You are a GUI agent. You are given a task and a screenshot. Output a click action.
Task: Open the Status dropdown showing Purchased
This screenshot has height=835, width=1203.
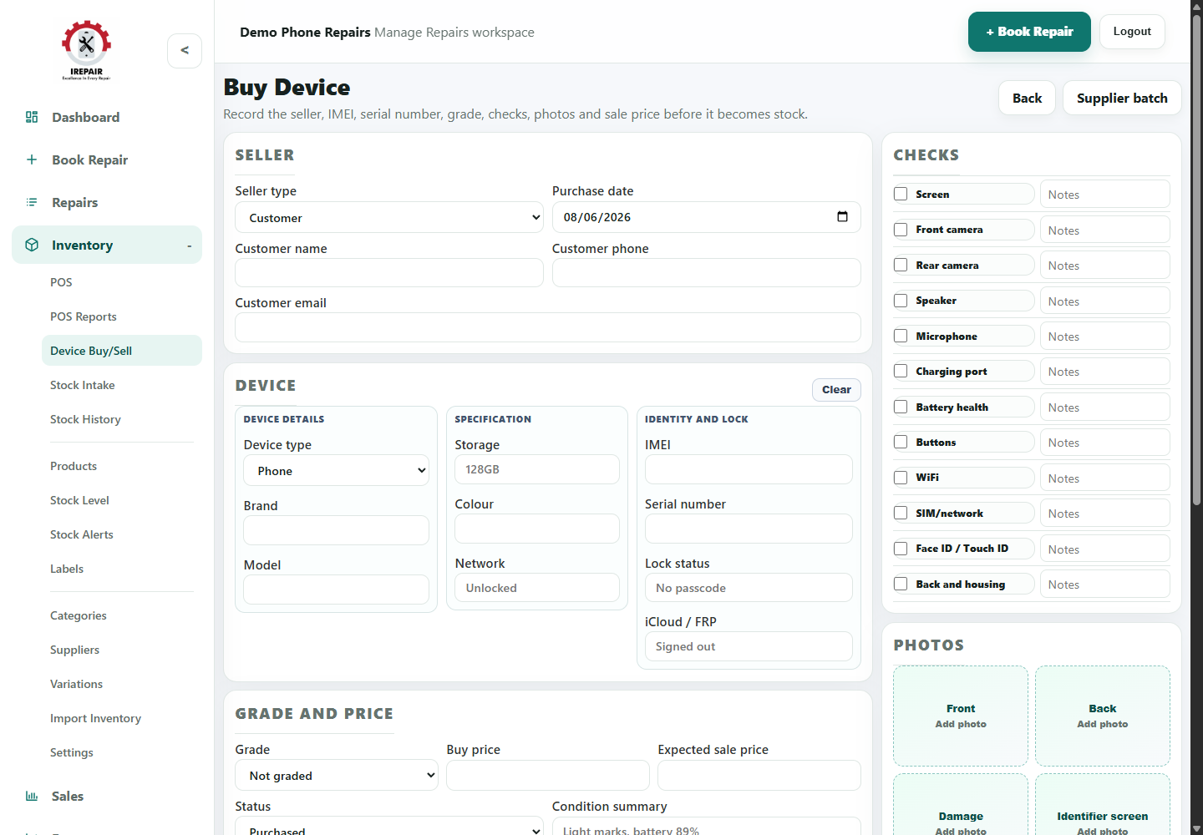(389, 827)
